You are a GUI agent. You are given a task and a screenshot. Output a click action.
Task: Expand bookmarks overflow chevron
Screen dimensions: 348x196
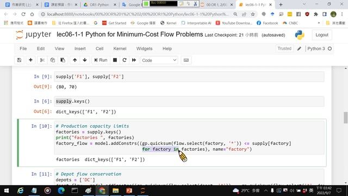(x=319, y=23)
